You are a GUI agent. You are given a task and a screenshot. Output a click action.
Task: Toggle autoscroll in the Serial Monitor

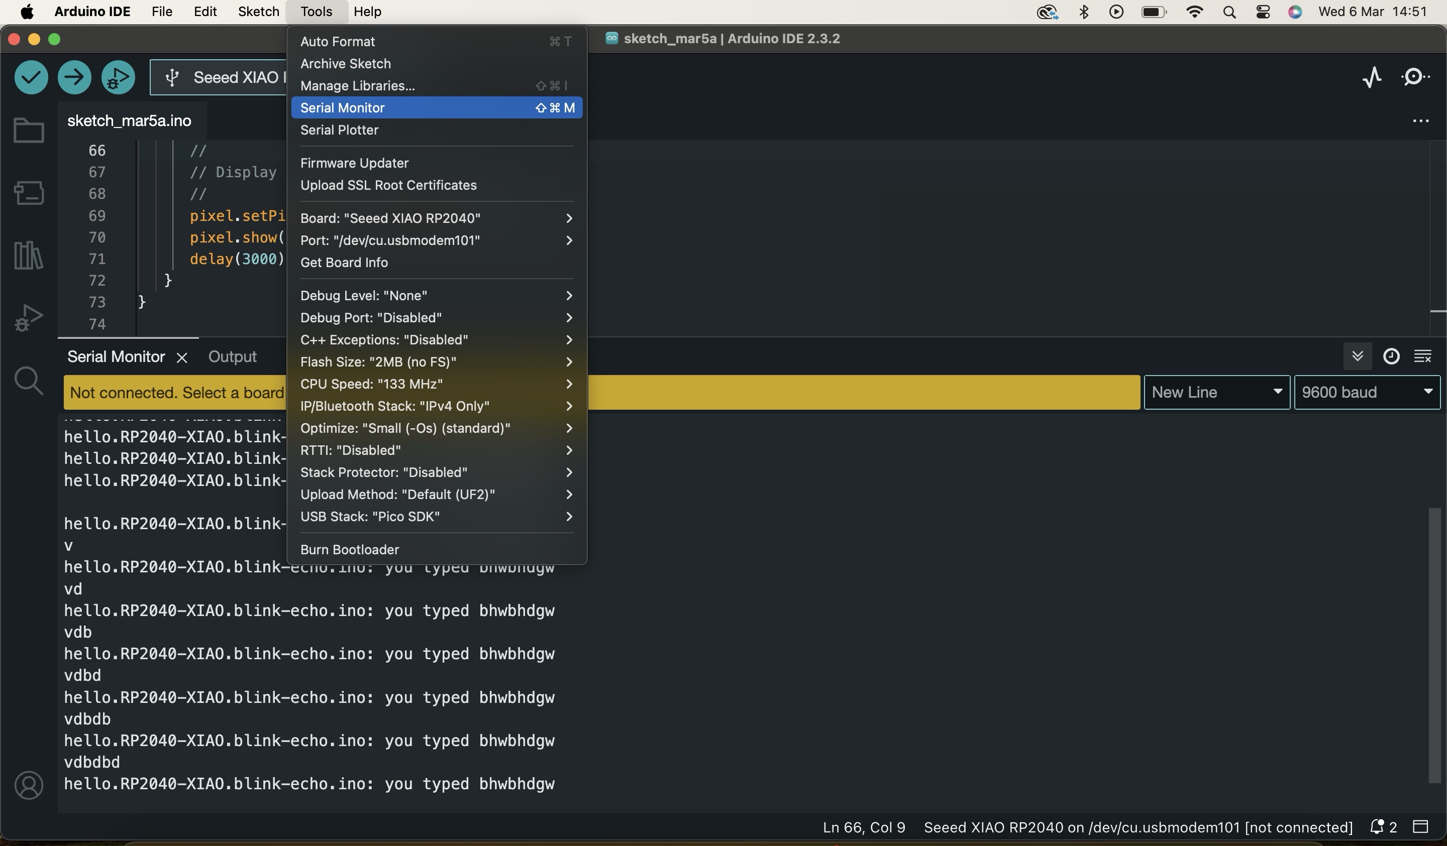tap(1358, 356)
